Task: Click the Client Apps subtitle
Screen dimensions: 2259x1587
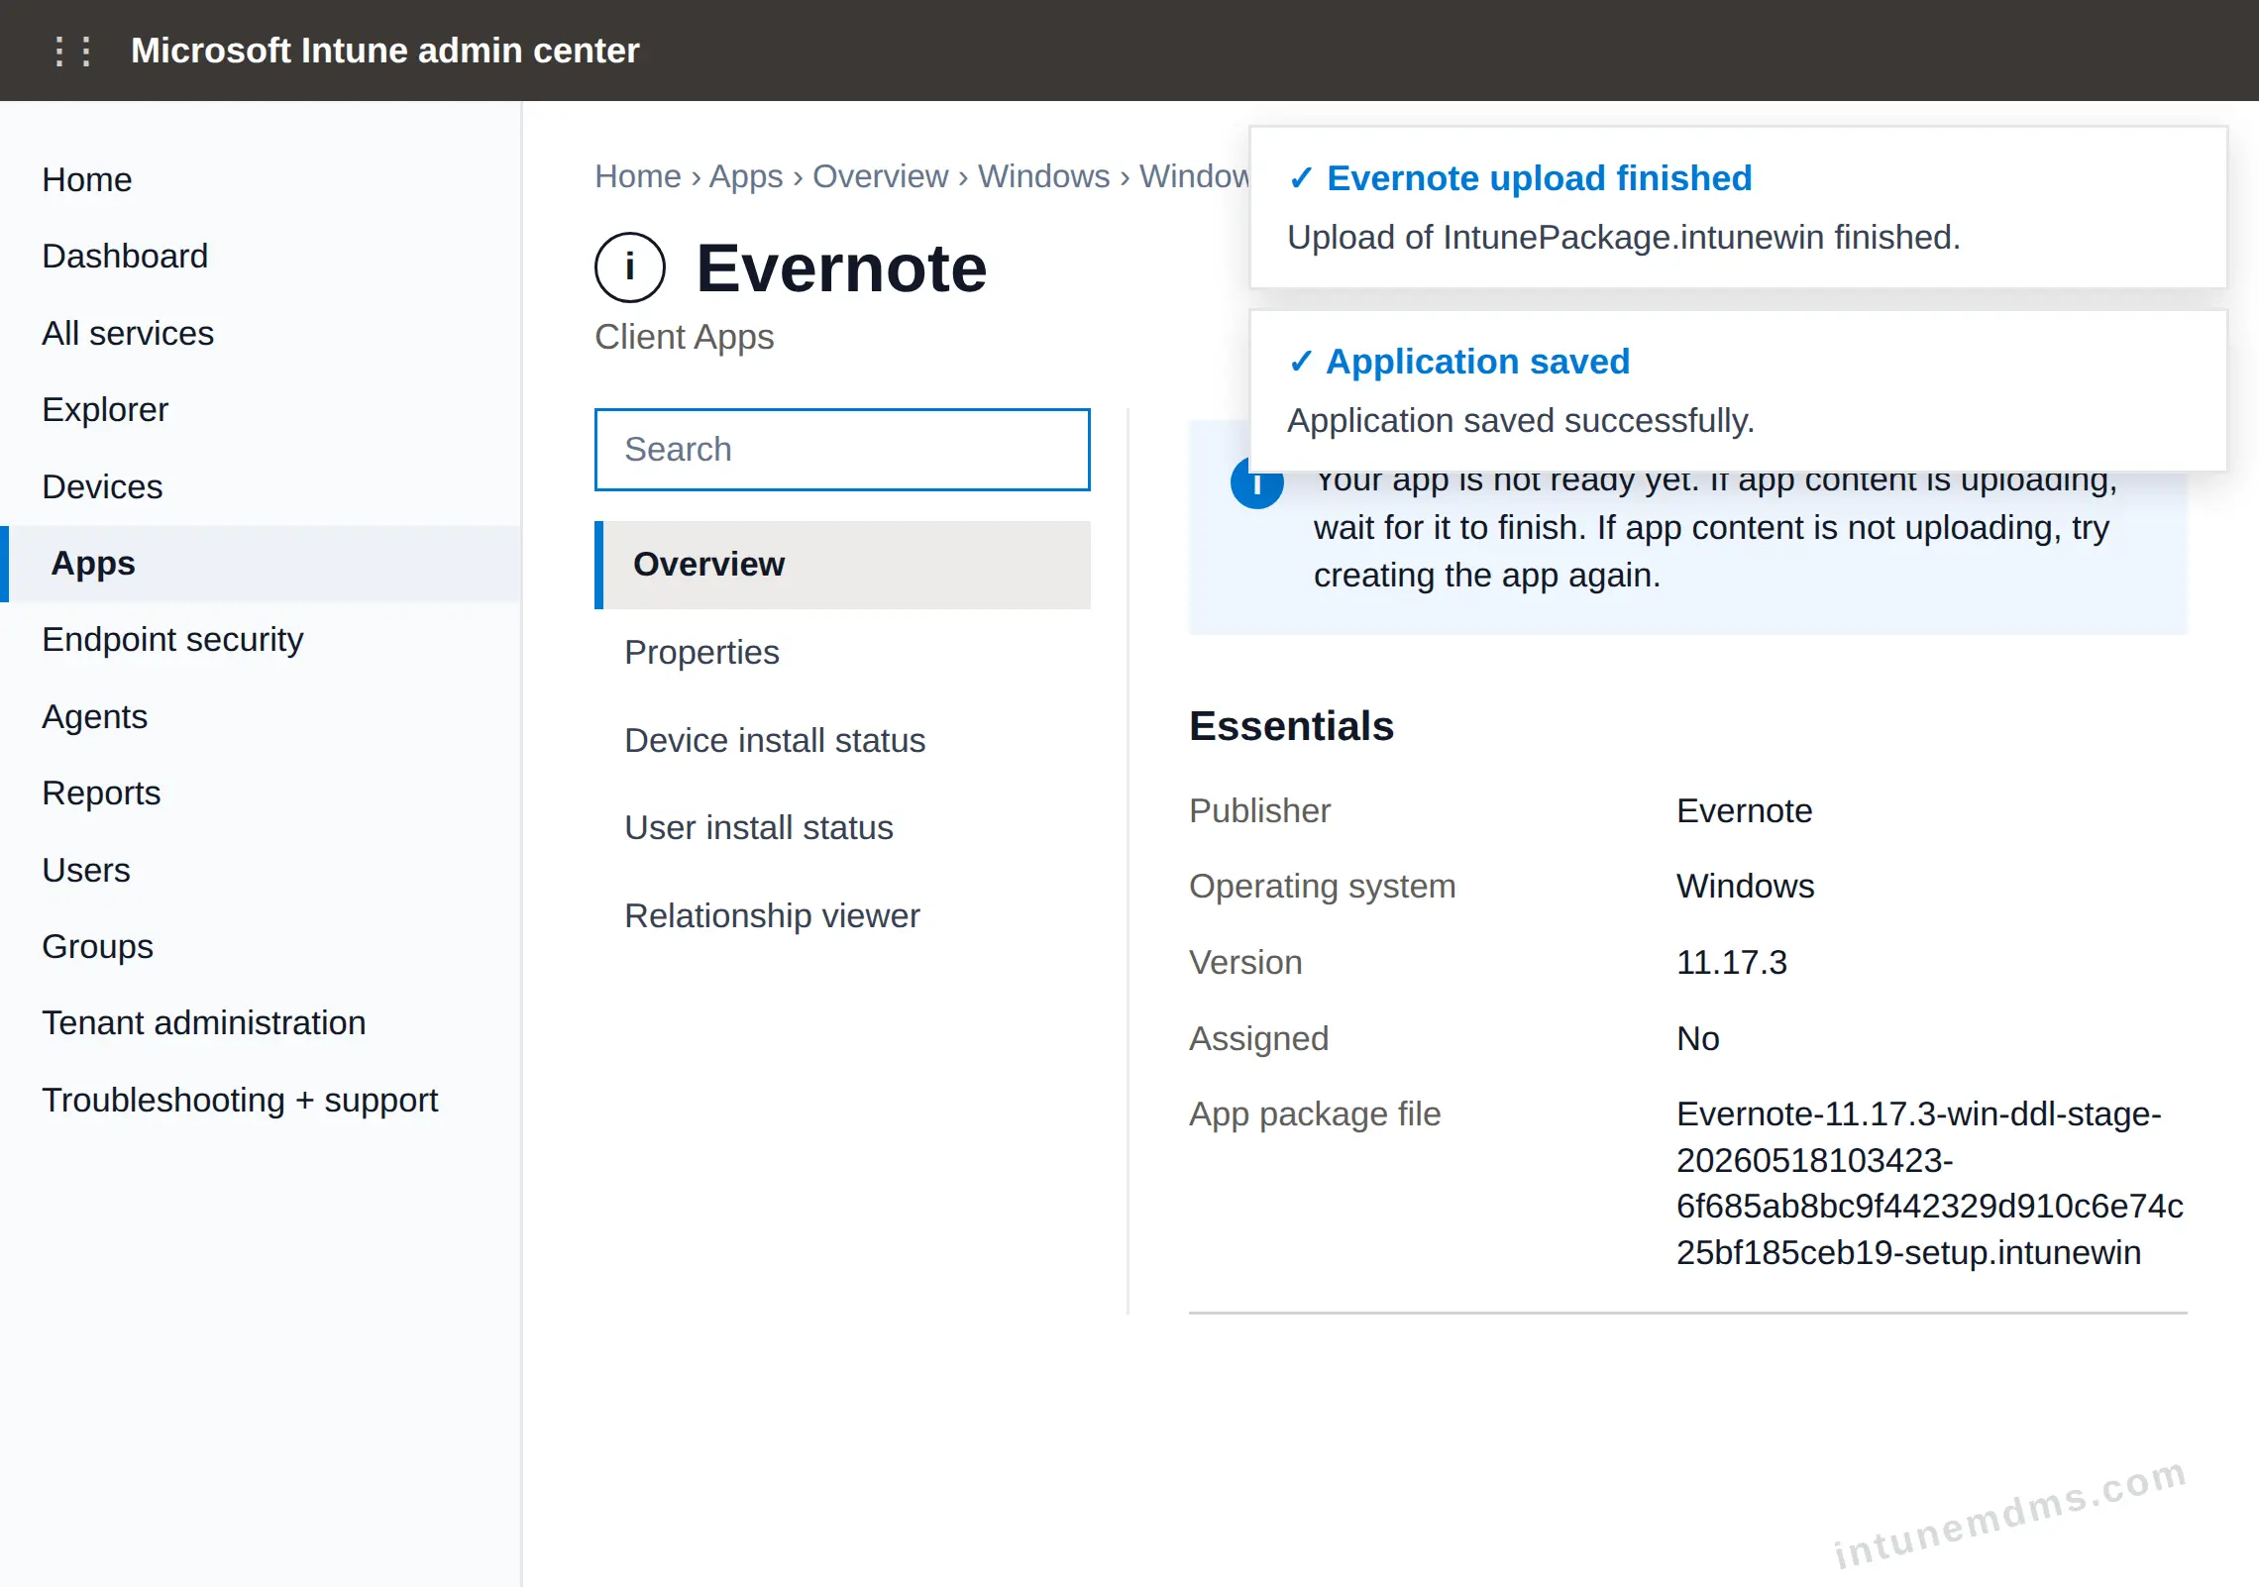Action: 685,337
